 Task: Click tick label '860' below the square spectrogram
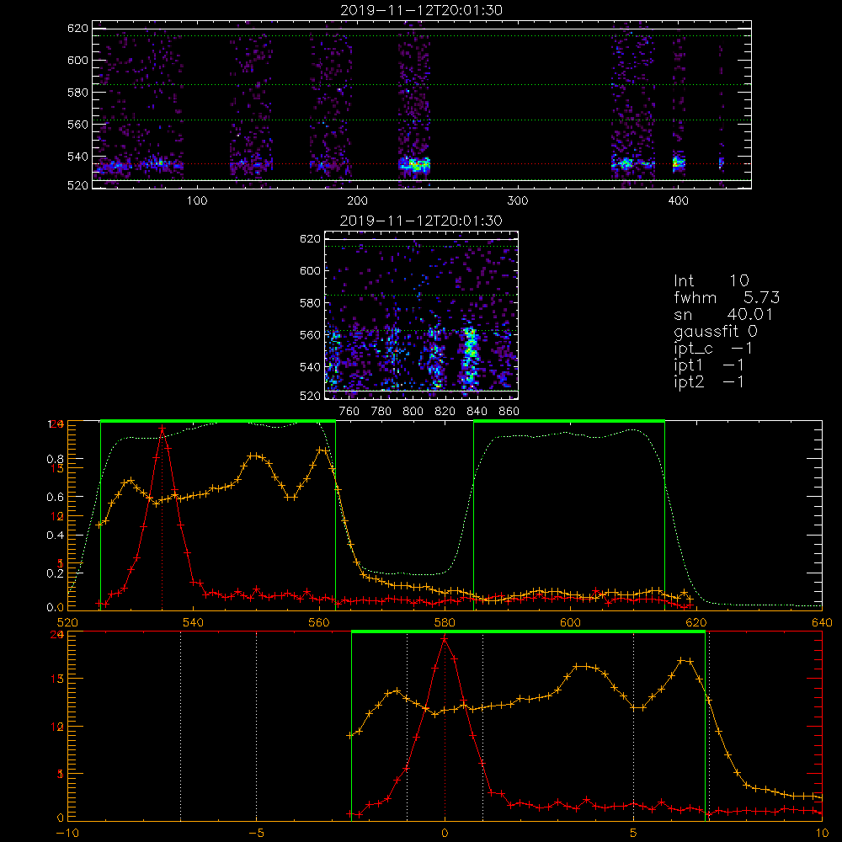point(509,412)
